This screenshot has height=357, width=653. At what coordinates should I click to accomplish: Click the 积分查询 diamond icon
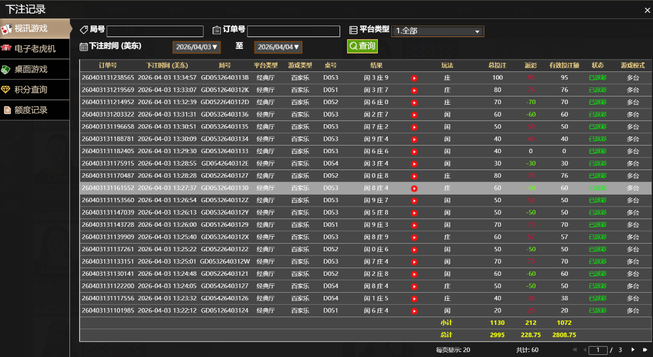6,90
